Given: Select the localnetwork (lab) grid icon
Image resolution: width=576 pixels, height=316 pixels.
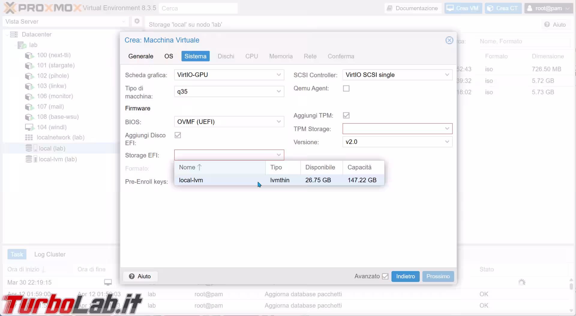Looking at the screenshot, I should (x=29, y=138).
